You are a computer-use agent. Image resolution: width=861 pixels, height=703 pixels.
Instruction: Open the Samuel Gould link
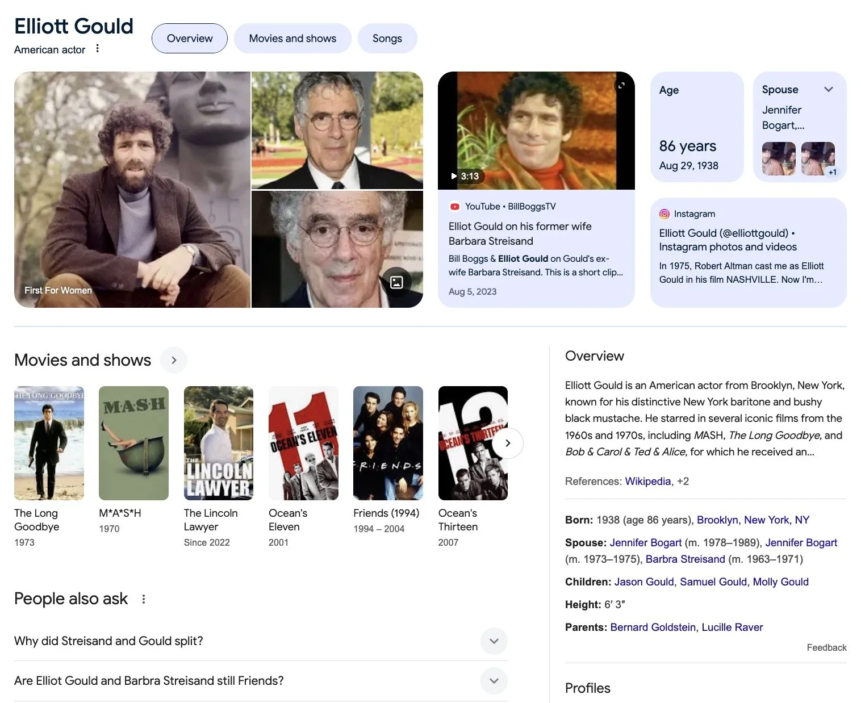pos(713,582)
